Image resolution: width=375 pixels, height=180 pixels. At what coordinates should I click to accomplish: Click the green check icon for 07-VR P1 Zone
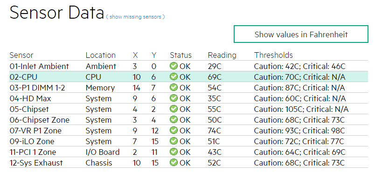click(174, 130)
